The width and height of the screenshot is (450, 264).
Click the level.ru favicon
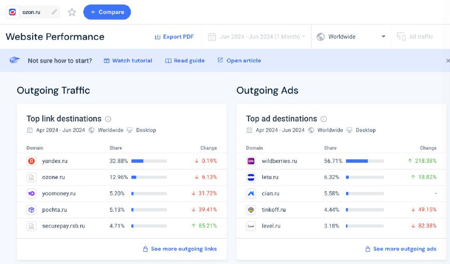click(x=251, y=226)
